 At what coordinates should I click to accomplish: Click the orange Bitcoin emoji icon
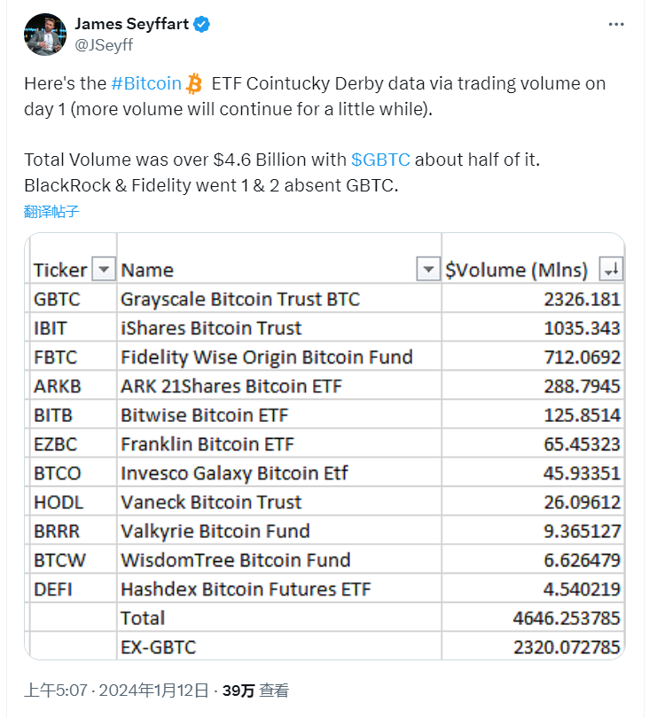click(195, 84)
